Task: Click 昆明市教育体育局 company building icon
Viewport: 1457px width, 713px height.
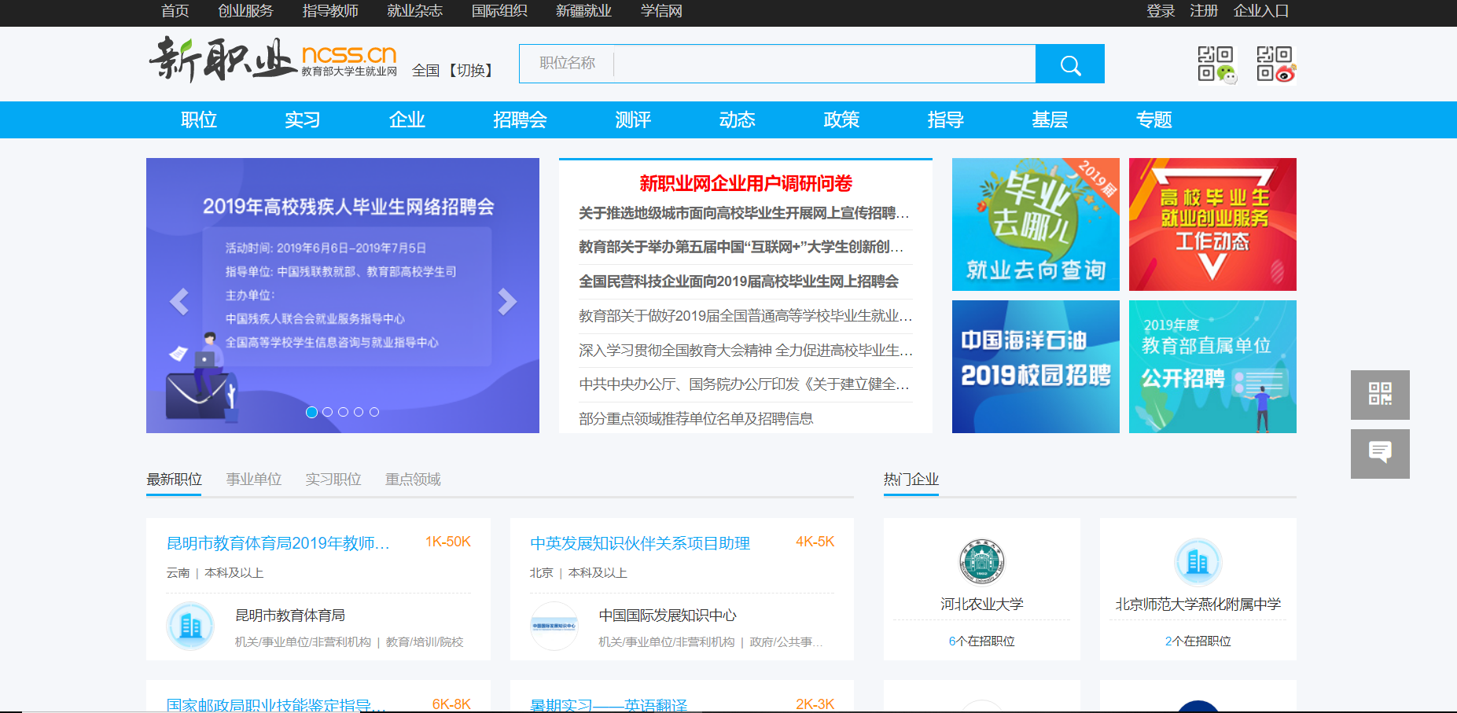Action: point(190,627)
